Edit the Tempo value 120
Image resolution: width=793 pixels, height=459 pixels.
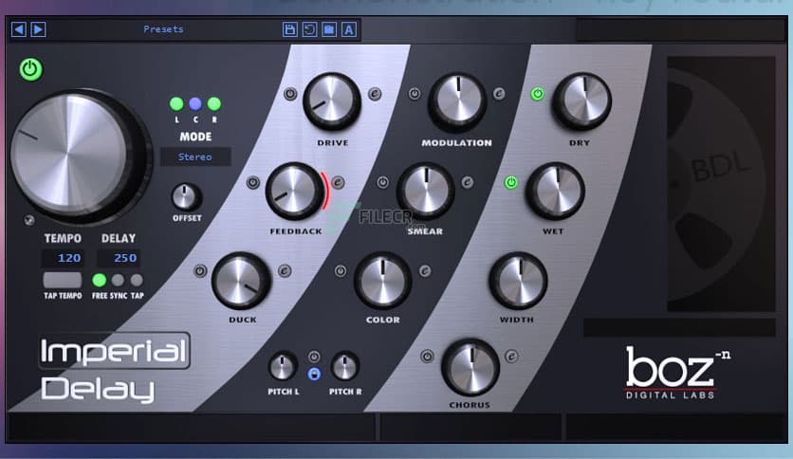(x=63, y=258)
